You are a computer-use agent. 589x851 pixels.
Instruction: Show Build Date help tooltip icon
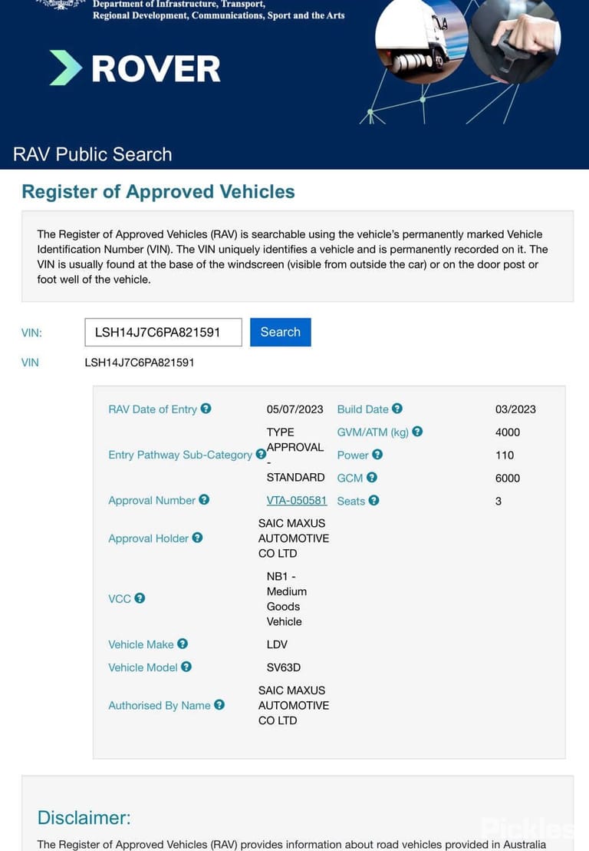(397, 409)
